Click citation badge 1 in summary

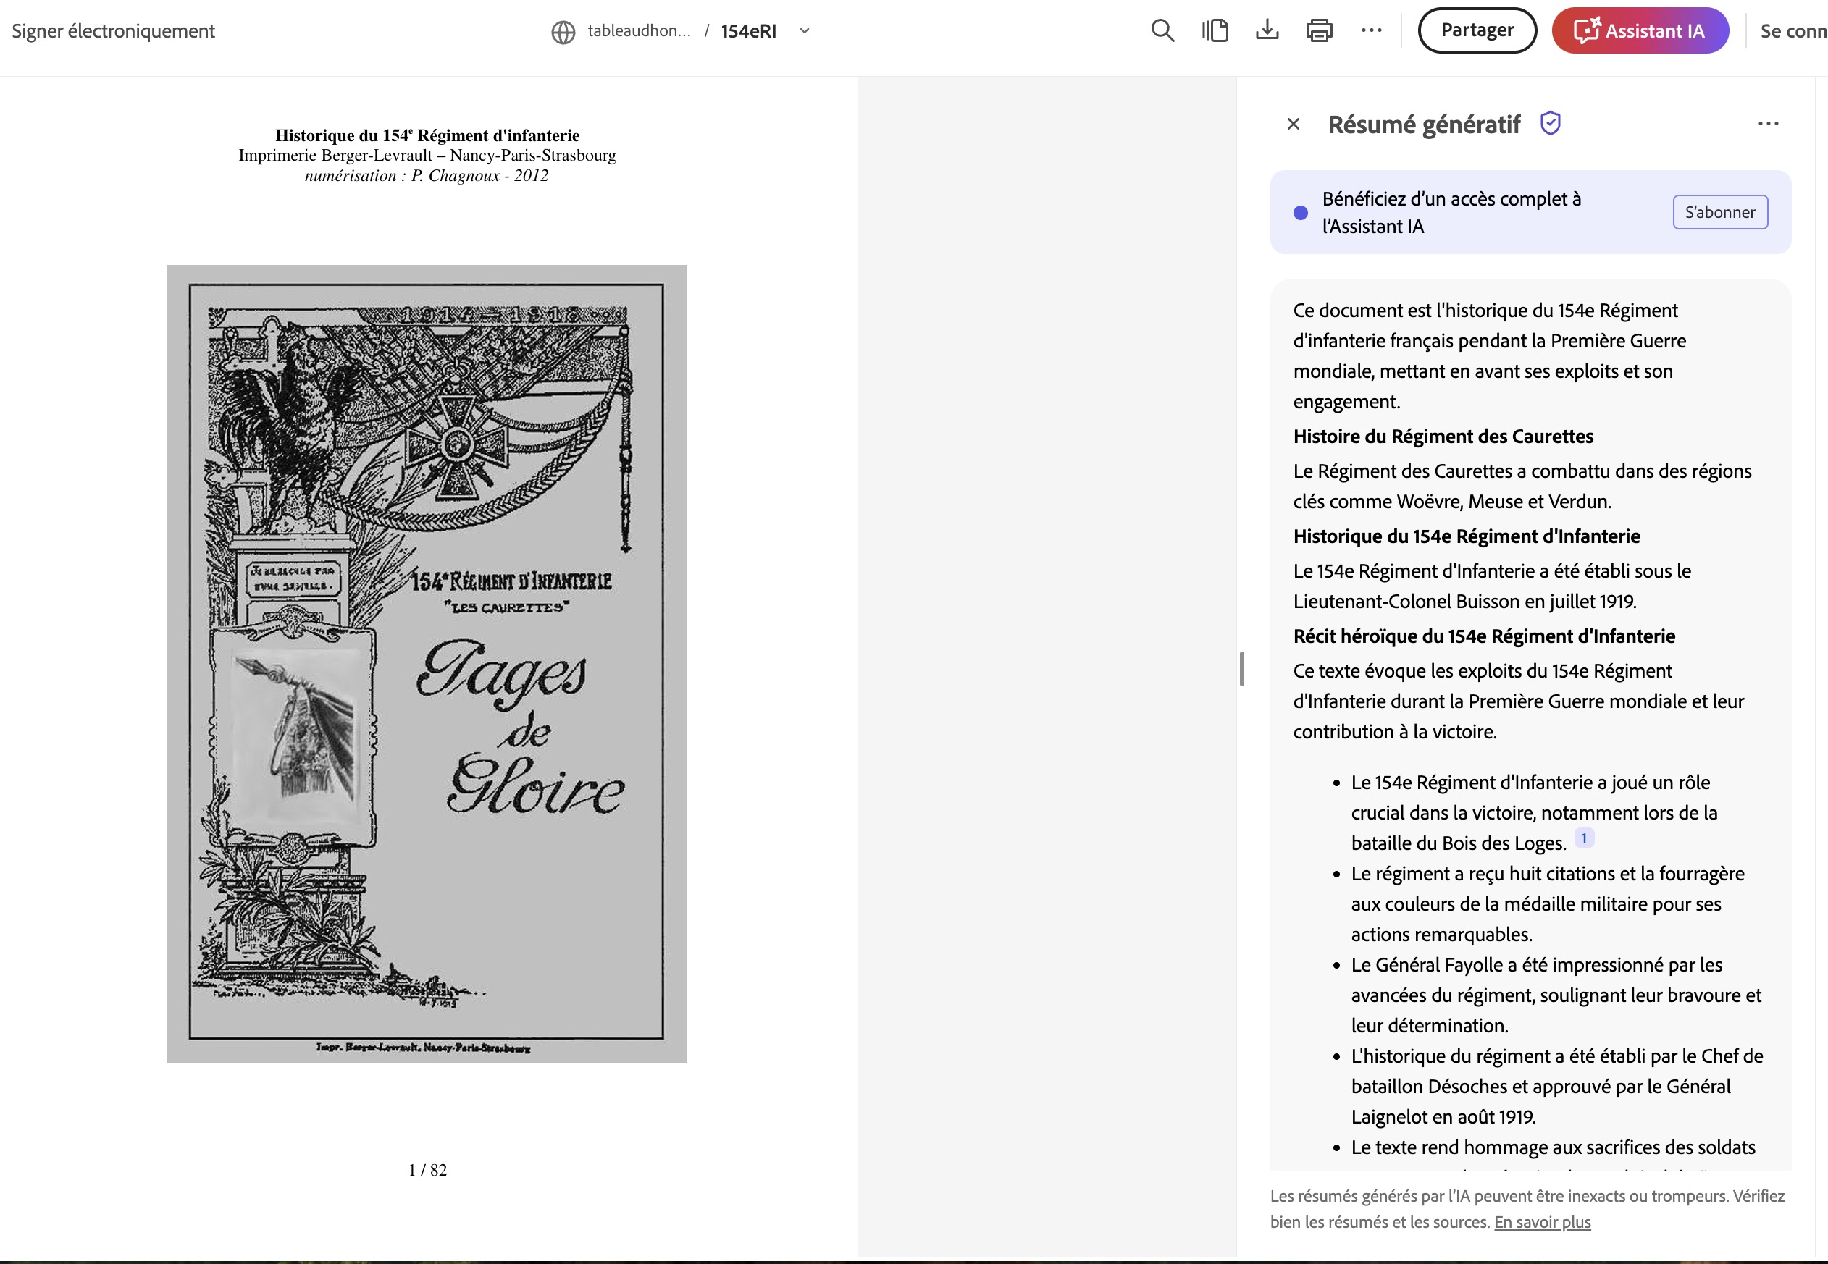[x=1584, y=838]
